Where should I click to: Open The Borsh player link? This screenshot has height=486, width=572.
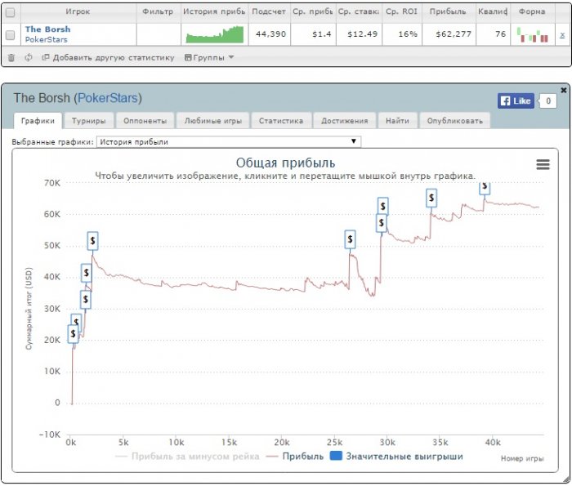(x=47, y=29)
